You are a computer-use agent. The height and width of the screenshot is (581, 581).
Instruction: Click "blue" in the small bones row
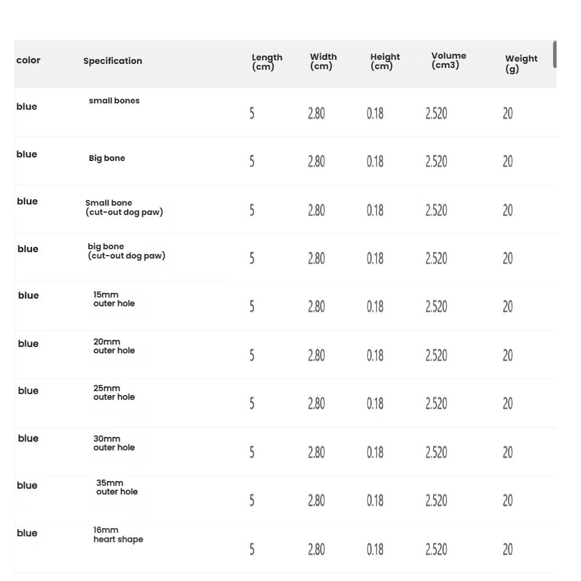[x=27, y=107]
